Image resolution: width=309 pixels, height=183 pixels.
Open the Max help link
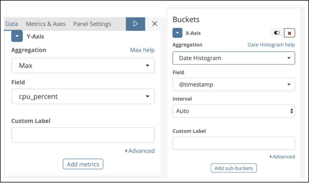click(x=142, y=50)
